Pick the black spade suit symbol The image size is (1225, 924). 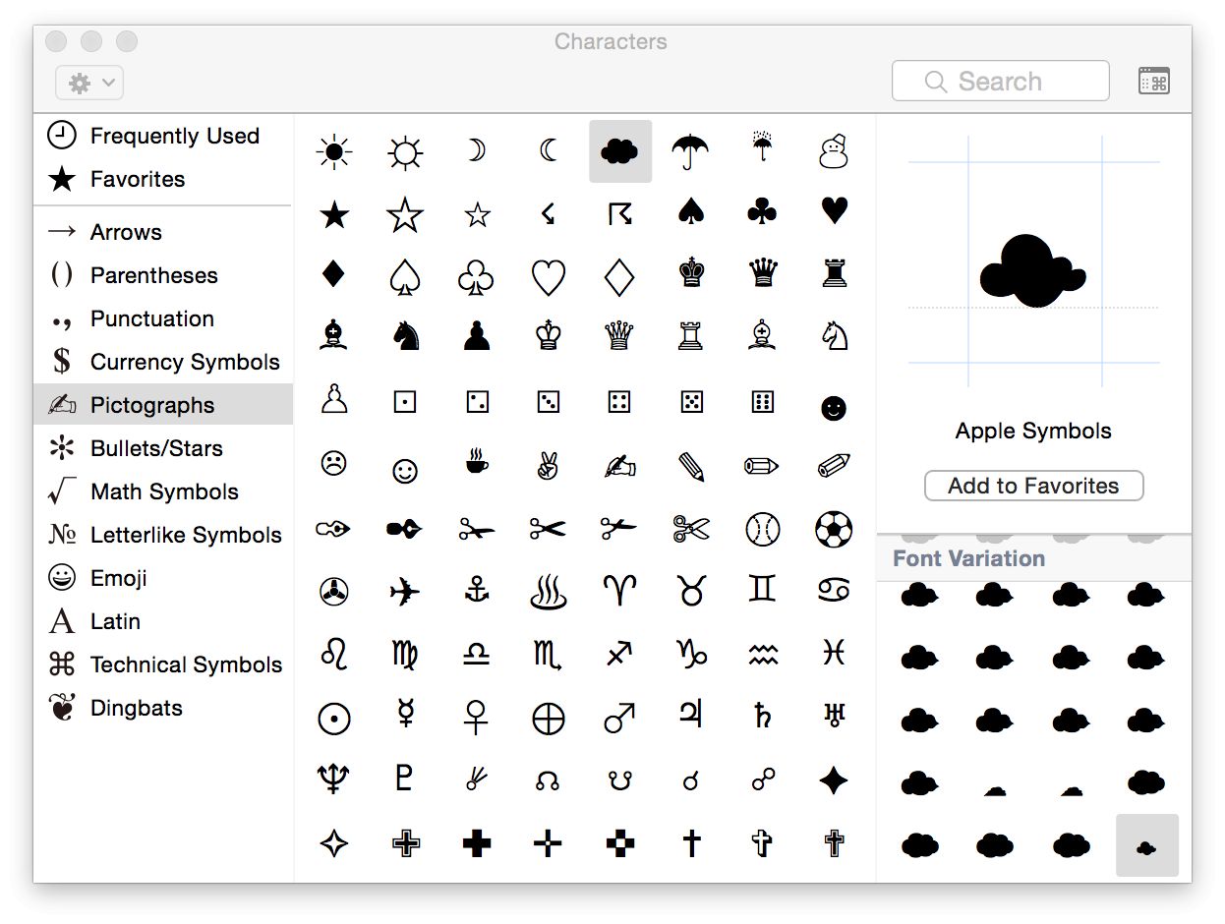tap(691, 212)
